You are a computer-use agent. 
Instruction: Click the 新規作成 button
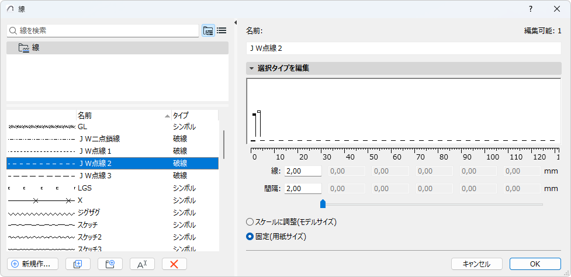pyautogui.click(x=32, y=264)
